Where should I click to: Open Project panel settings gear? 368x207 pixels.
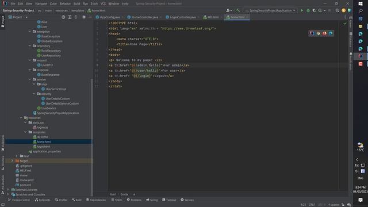(x=84, y=17)
